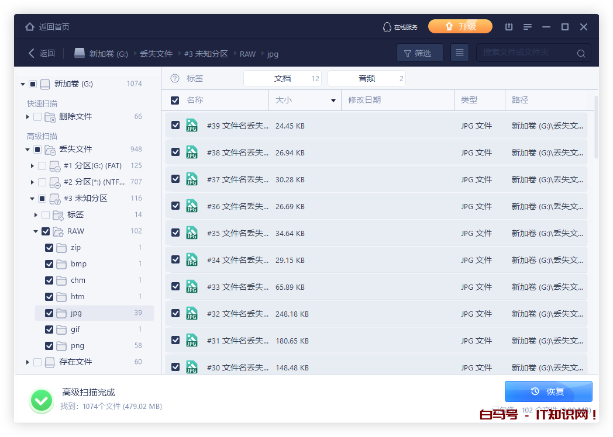Click the orange 升级 upgrade button
The width and height of the screenshot is (613, 437).
pos(460,26)
